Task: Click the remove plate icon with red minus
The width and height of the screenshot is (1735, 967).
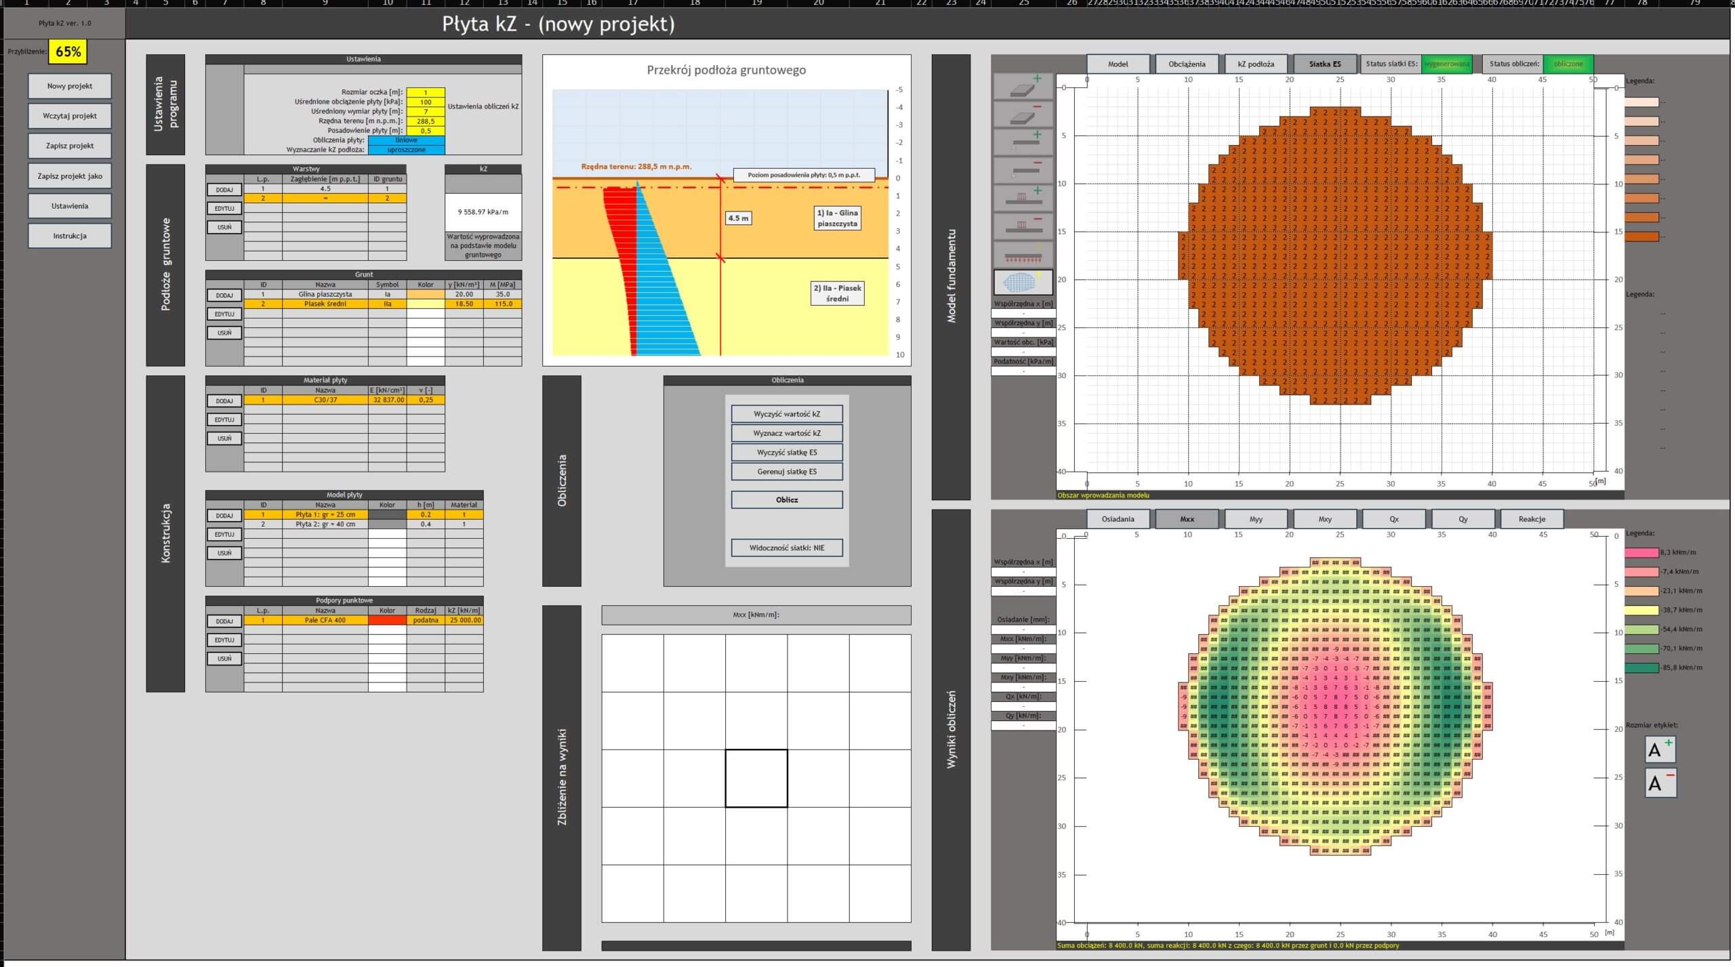Action: (1023, 115)
